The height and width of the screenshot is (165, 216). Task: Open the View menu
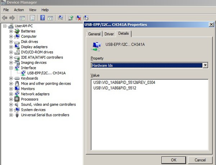[33, 10]
